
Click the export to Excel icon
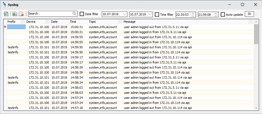14,14
